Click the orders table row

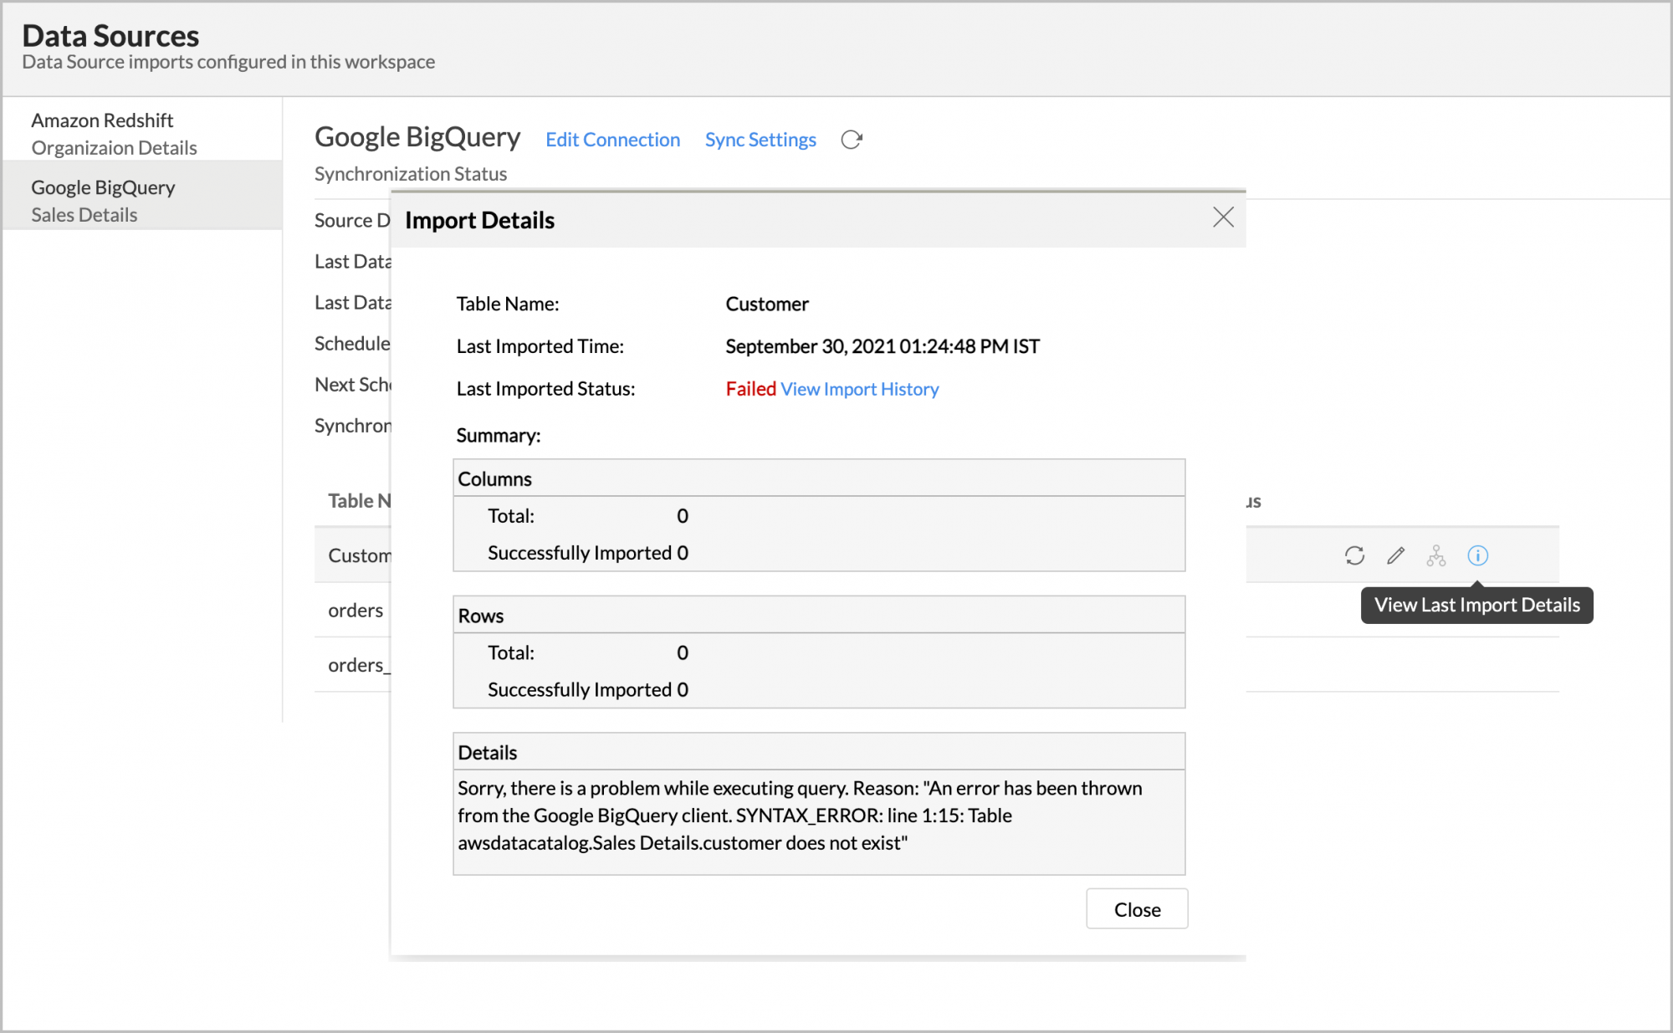pos(356,611)
